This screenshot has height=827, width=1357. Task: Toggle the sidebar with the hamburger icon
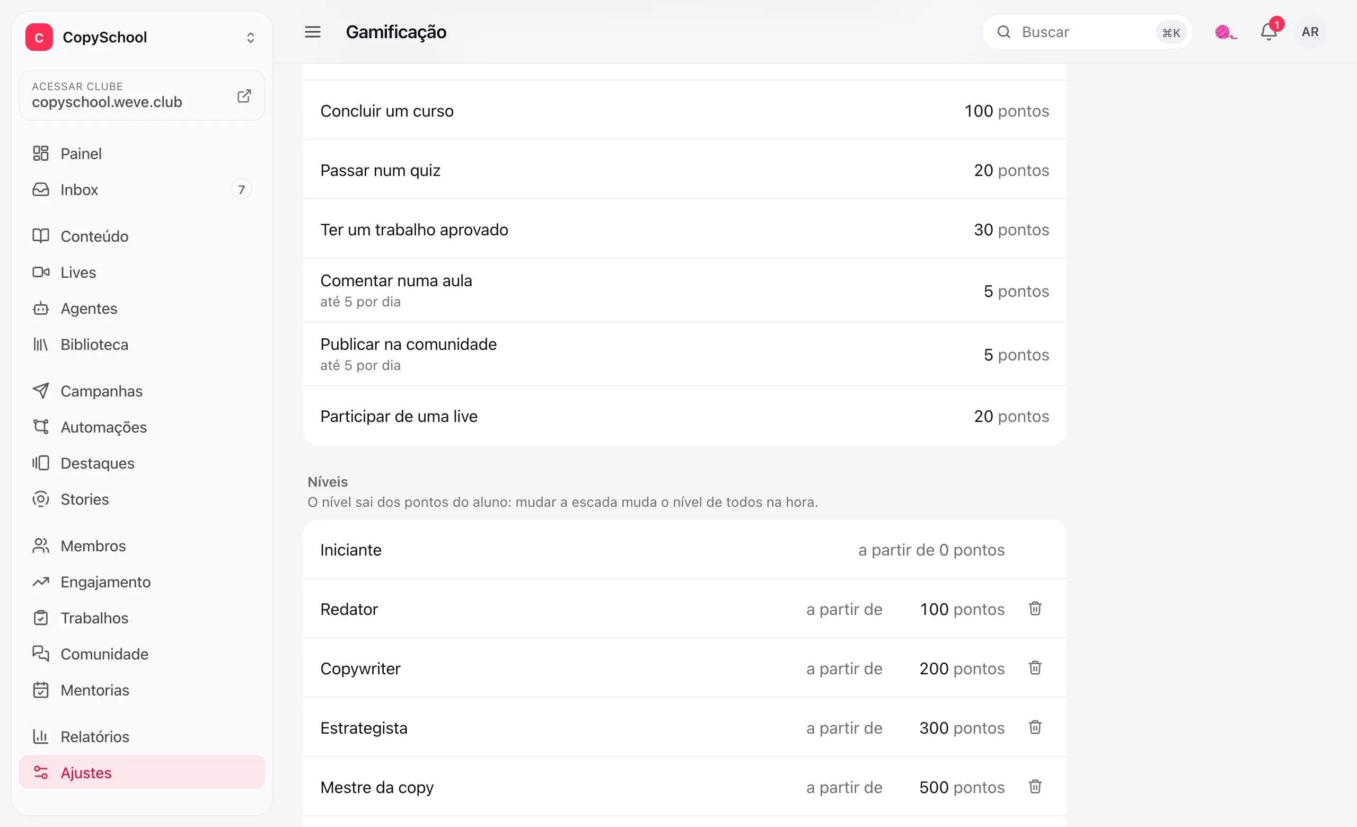click(x=312, y=32)
